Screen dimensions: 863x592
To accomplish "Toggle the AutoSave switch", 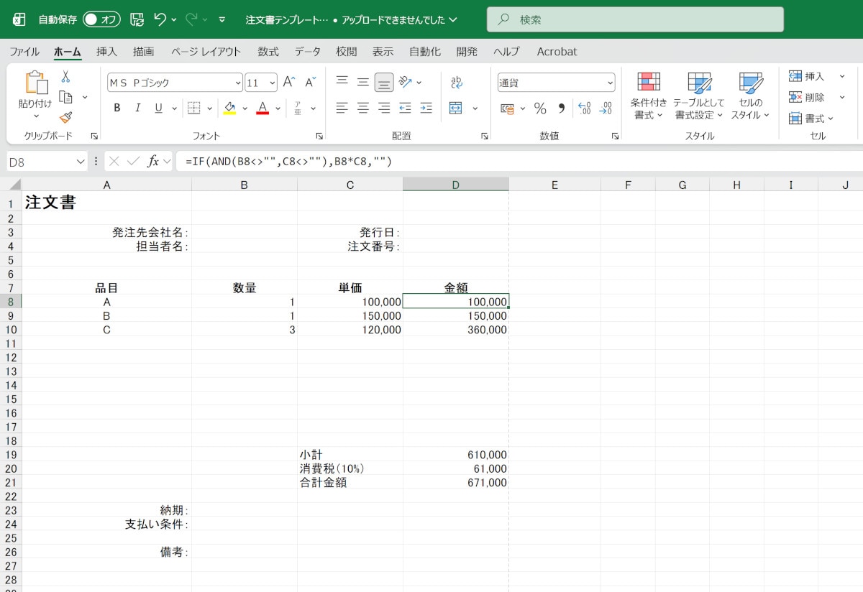I will click(101, 19).
